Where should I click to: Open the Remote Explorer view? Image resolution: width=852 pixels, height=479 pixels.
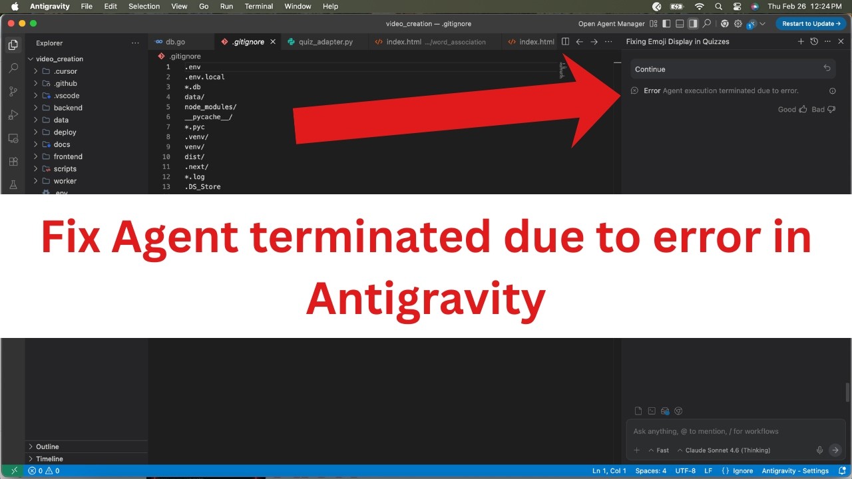[x=13, y=138]
